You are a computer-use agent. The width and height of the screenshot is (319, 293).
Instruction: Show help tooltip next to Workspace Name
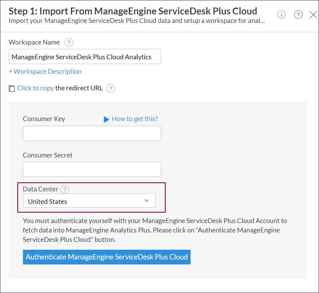pyautogui.click(x=69, y=42)
